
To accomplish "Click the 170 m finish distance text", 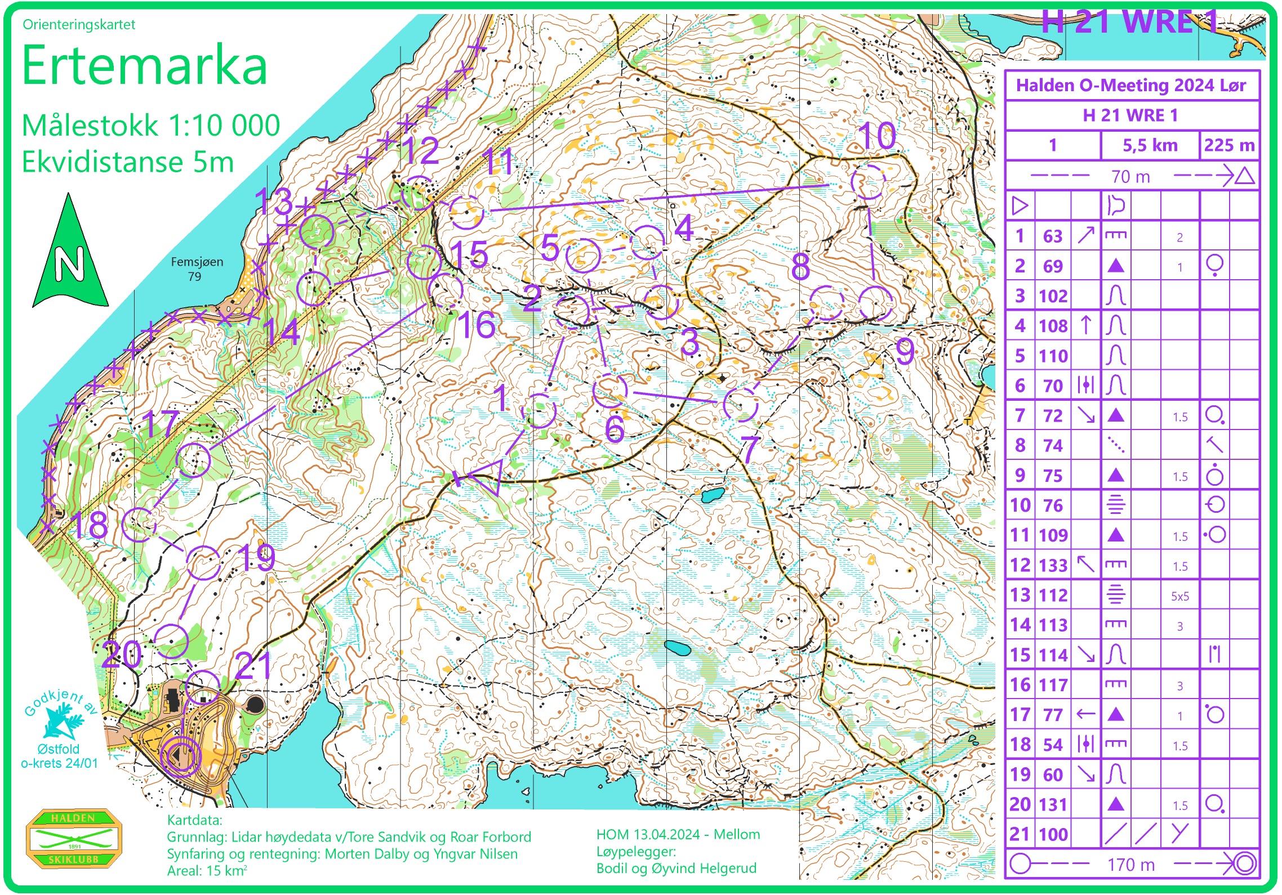I will pos(1131,864).
